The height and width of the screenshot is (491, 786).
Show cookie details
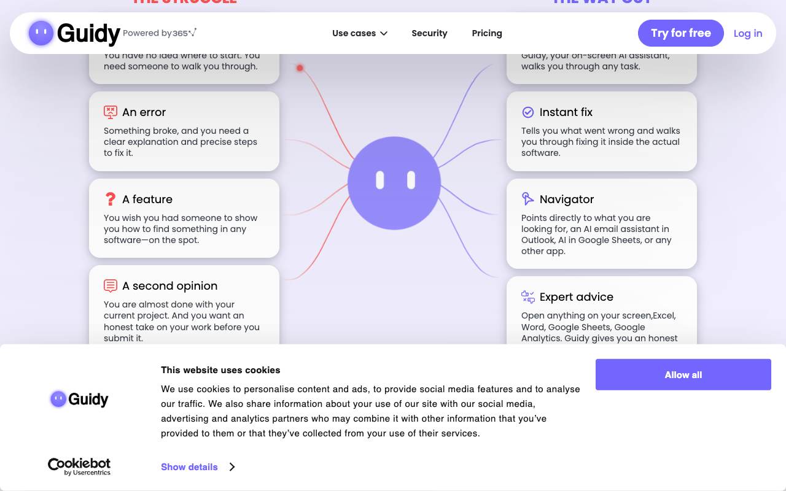189,467
